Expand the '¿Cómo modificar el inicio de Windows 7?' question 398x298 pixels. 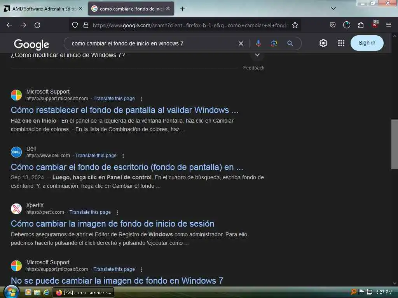point(257,55)
